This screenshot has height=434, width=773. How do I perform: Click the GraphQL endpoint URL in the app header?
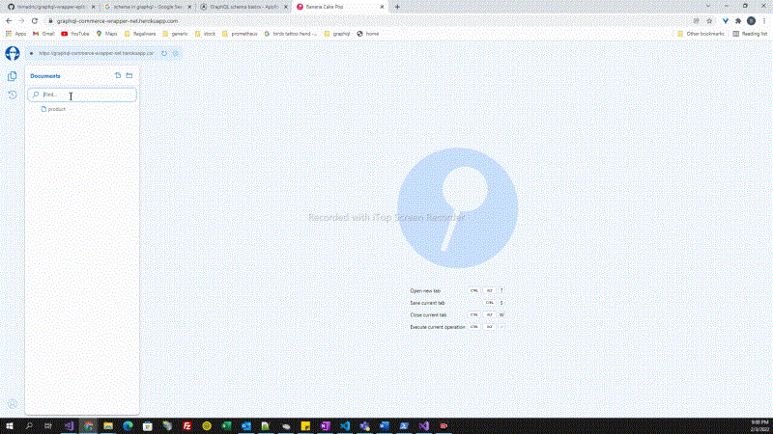coord(95,53)
